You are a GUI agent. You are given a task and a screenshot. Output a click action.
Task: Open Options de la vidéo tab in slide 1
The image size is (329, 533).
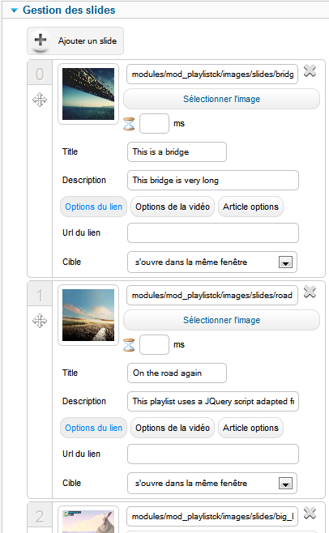[173, 428]
